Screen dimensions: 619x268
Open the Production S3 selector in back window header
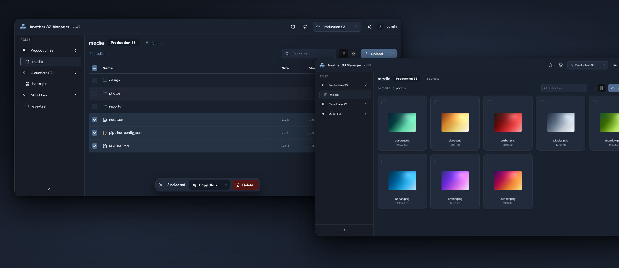pos(337,27)
